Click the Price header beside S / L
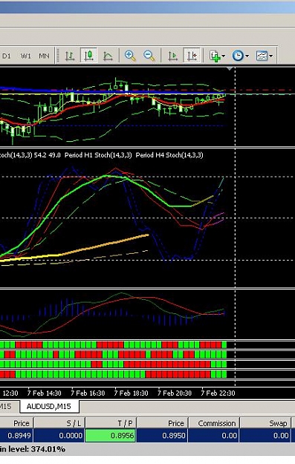 [16, 423]
